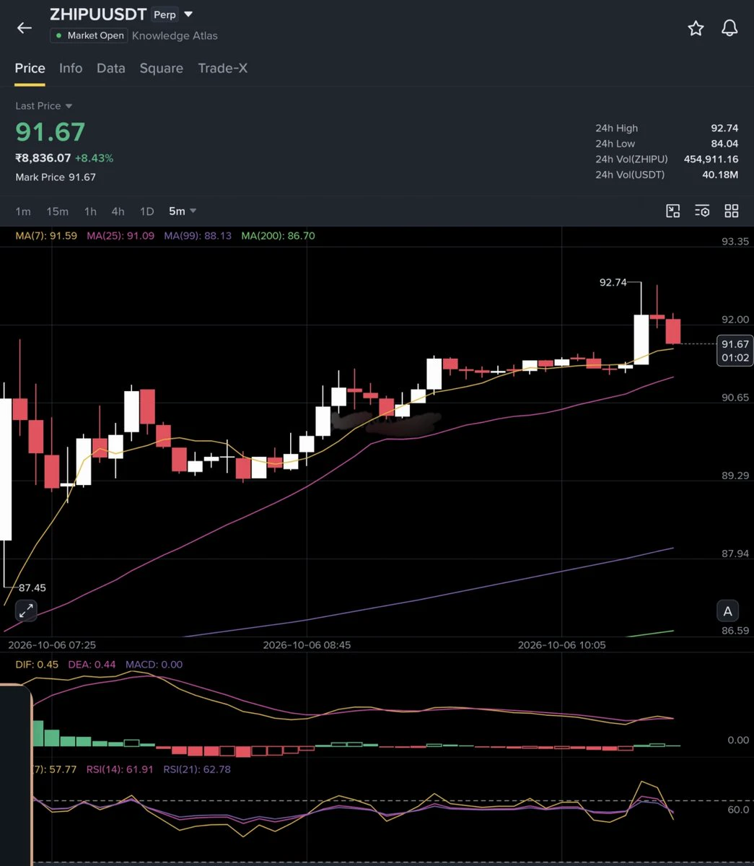Screen dimensions: 754x866
Task: Tap the DEA: 0.44 MACD label
Action: (x=92, y=664)
